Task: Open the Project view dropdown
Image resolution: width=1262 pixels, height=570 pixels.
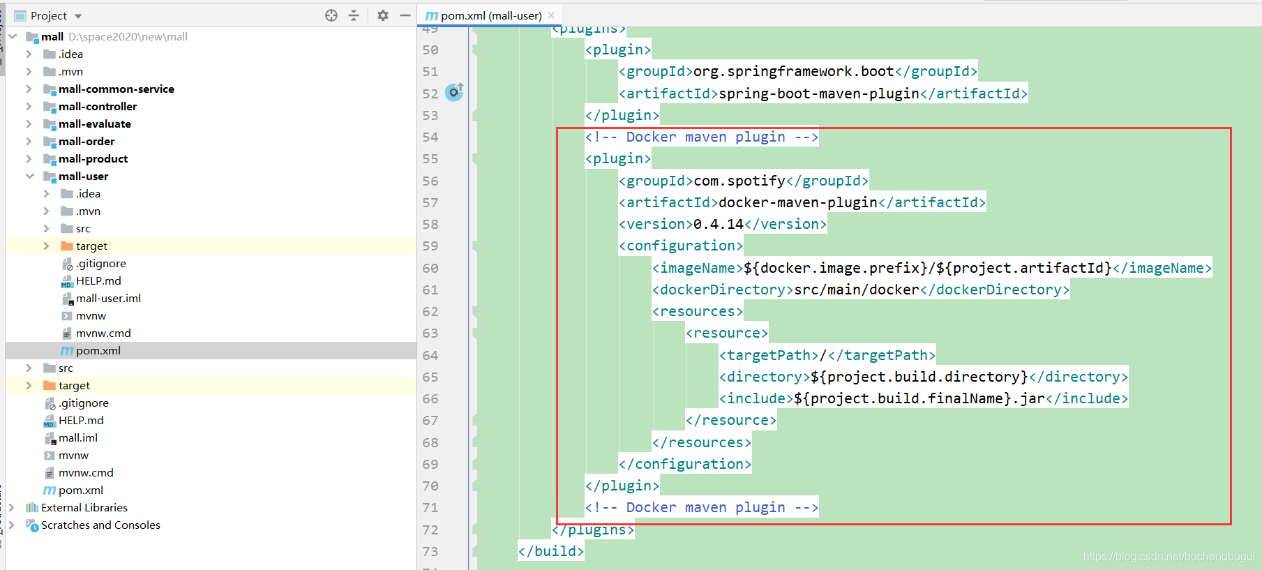Action: tap(78, 16)
